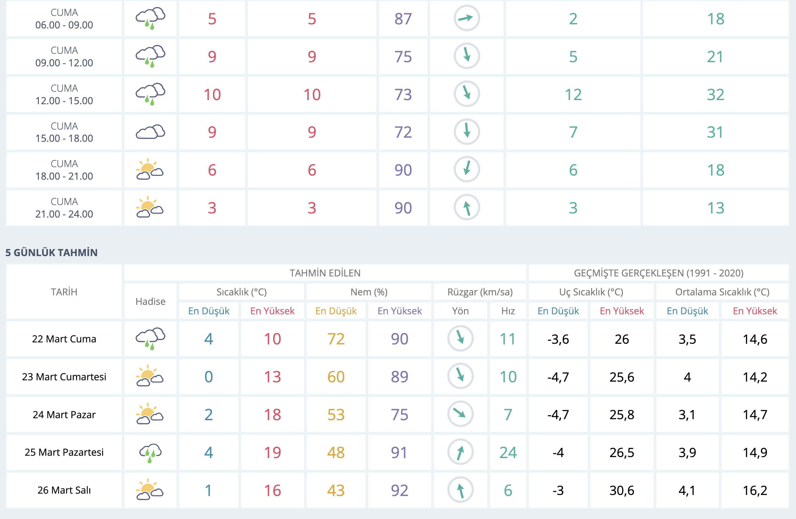Click the Rüzgar (km/sa) column header
The image size is (796, 519).
click(480, 292)
